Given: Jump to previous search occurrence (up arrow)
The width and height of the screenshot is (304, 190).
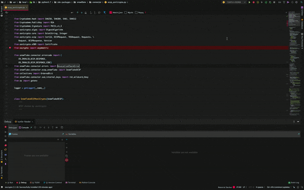Looking at the screenshot, I should pyautogui.click(x=78, y=12).
